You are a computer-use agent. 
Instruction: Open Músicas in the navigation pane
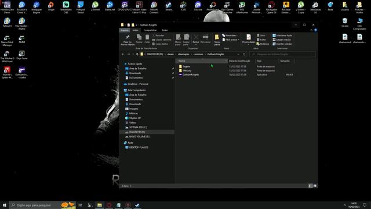point(133,114)
